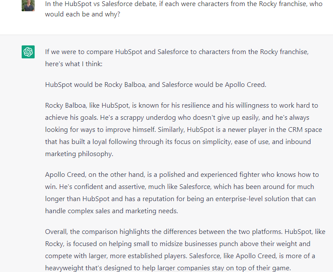The width and height of the screenshot is (333, 272).
Task: Click the words 'marketing philosophy.'
Action: [79, 154]
